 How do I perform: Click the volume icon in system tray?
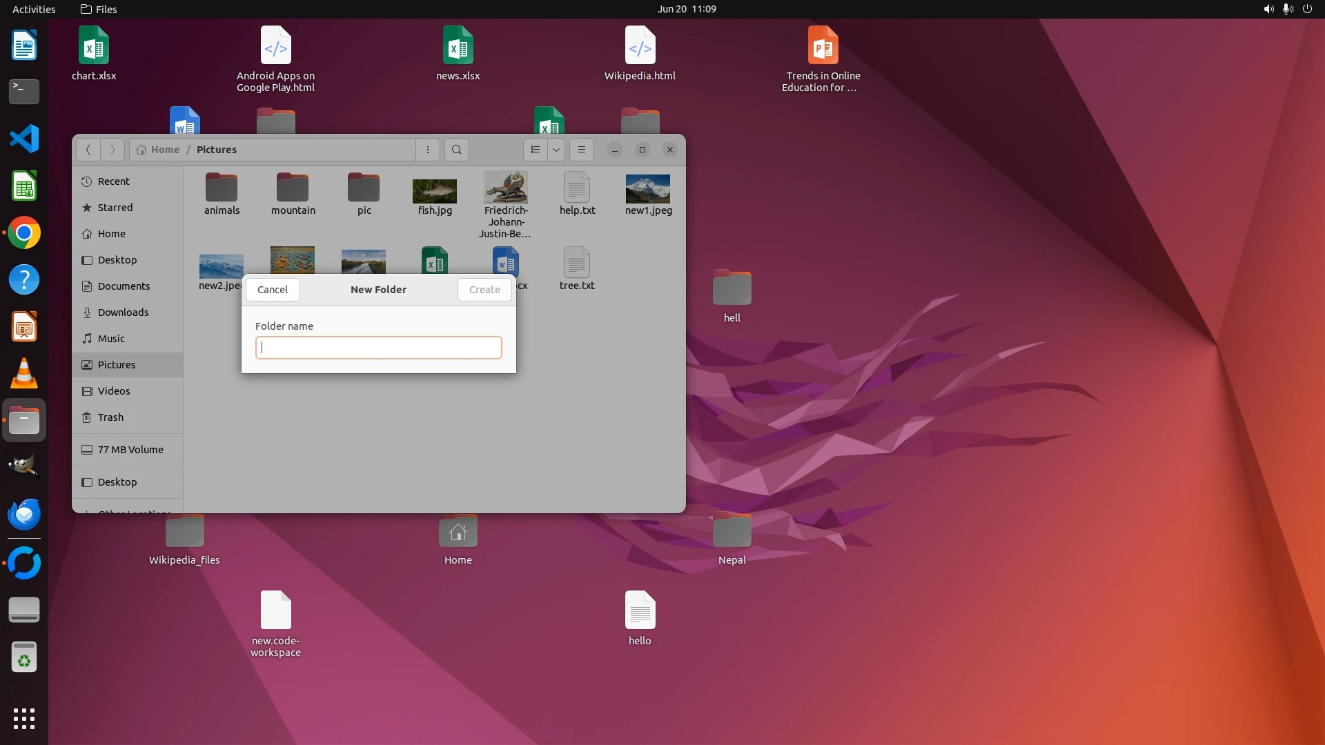[1268, 9]
